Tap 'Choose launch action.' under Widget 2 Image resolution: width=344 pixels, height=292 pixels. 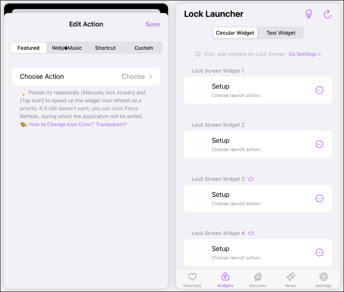point(236,150)
